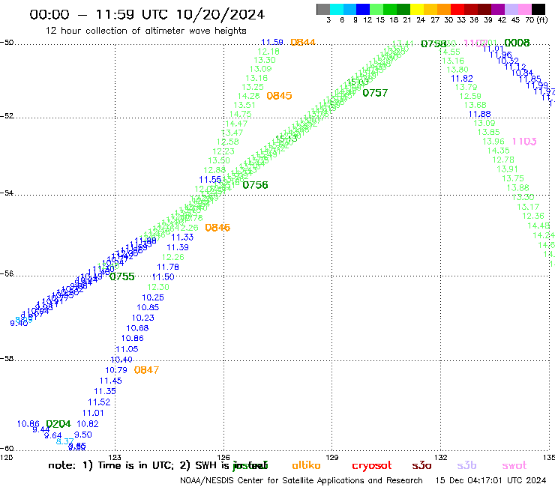Click the green time label 0204
Image resolution: width=555 pixels, height=487 pixels.
[58, 424]
